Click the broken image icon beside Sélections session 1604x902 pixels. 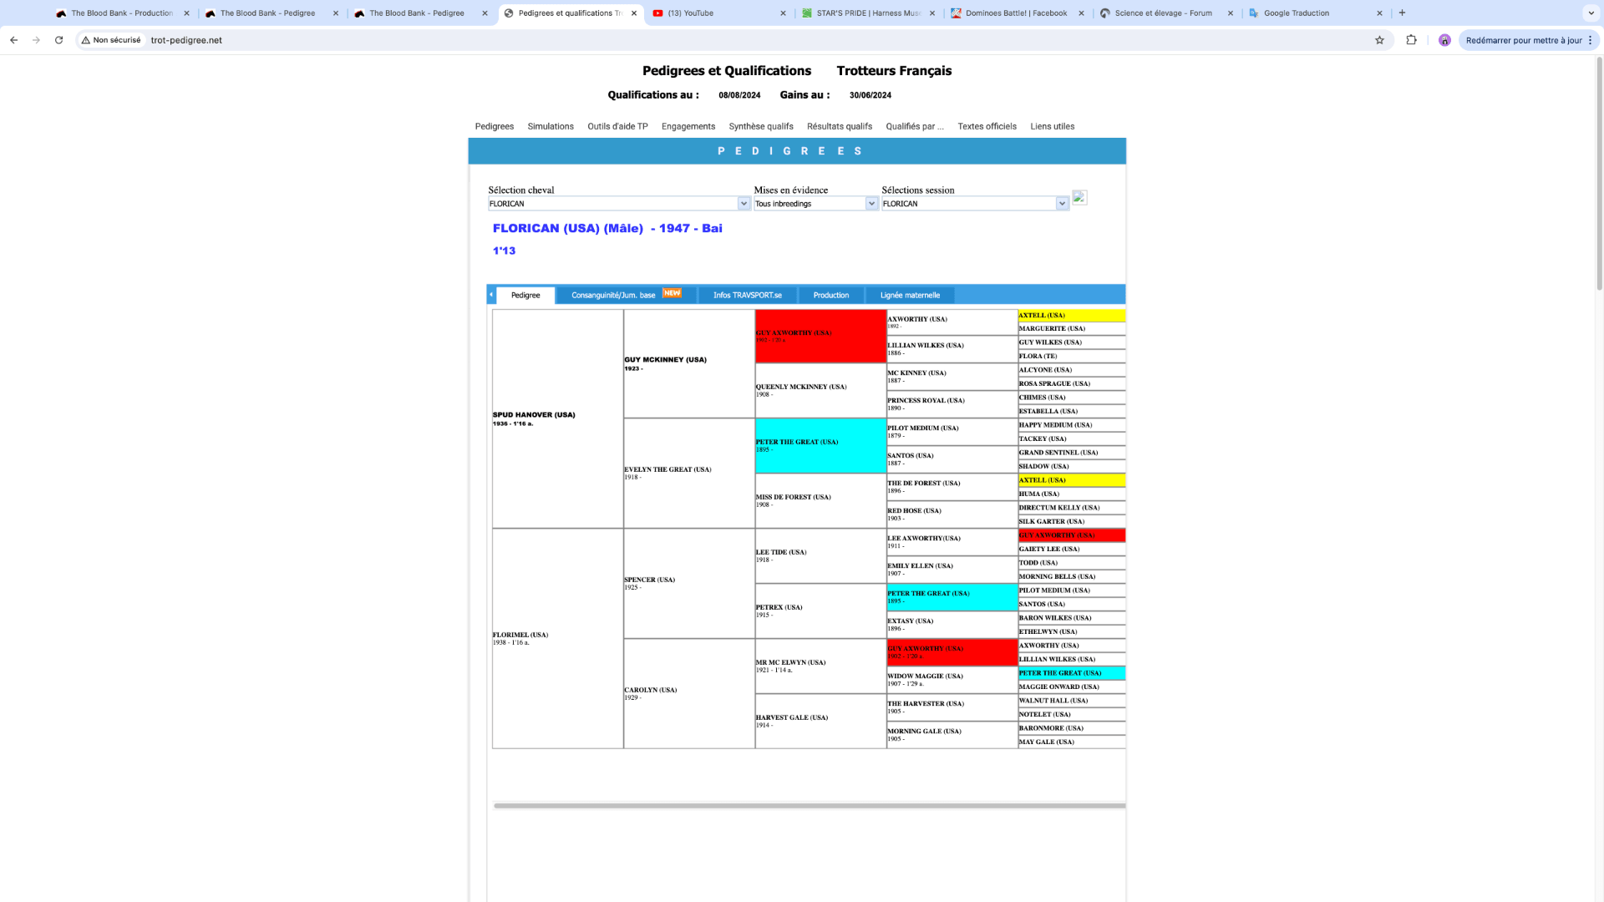click(x=1079, y=198)
